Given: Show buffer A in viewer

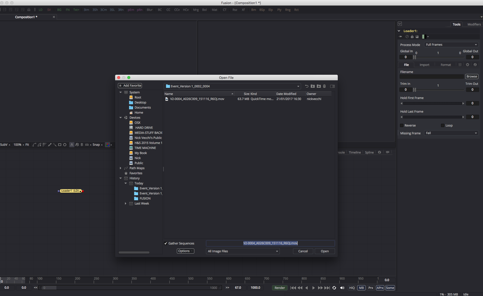Looking at the screenshot, I should pyautogui.click(x=72, y=145).
